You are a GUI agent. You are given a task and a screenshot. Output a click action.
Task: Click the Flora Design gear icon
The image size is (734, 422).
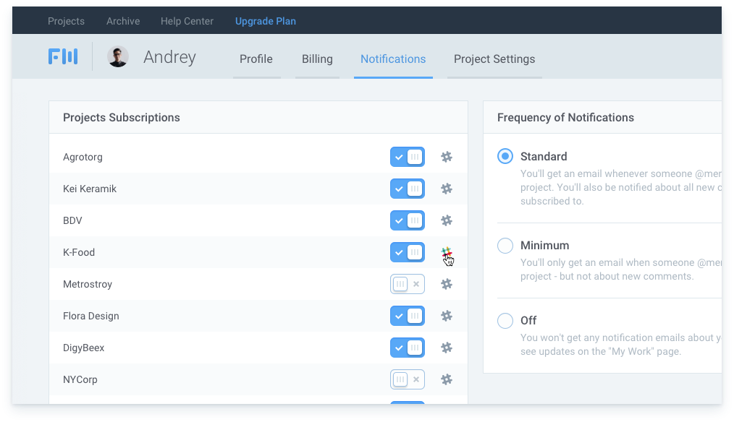[447, 316]
